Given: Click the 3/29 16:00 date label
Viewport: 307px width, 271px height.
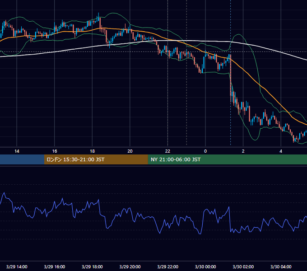Looking at the screenshot, I should coord(55,266).
